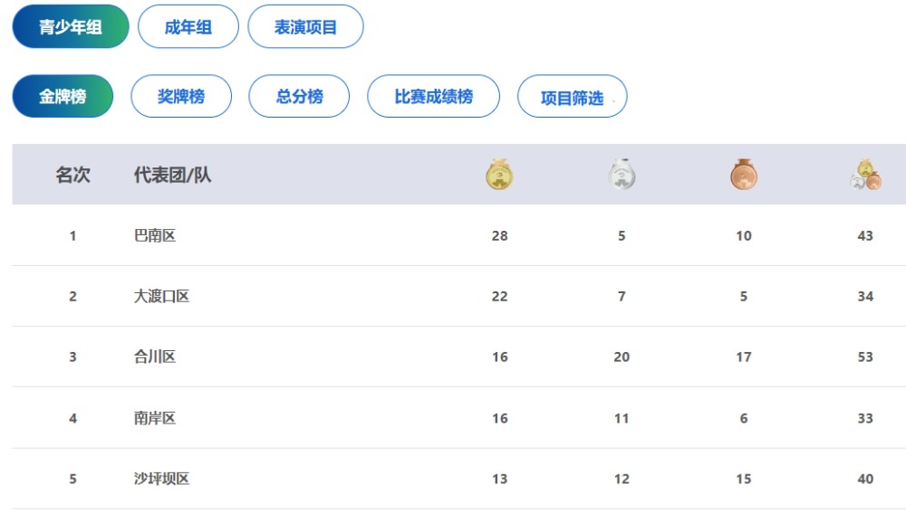Viewport: 906px width, 514px height.
Task: Click the 南岸区 team name
Action: coord(155,418)
